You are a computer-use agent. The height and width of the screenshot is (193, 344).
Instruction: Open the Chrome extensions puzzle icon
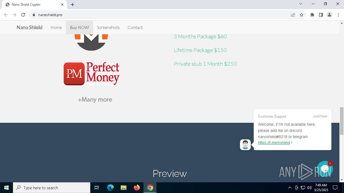312,15
